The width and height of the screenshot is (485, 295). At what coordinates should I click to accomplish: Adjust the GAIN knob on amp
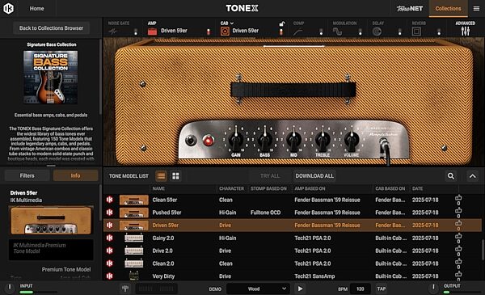click(x=236, y=139)
